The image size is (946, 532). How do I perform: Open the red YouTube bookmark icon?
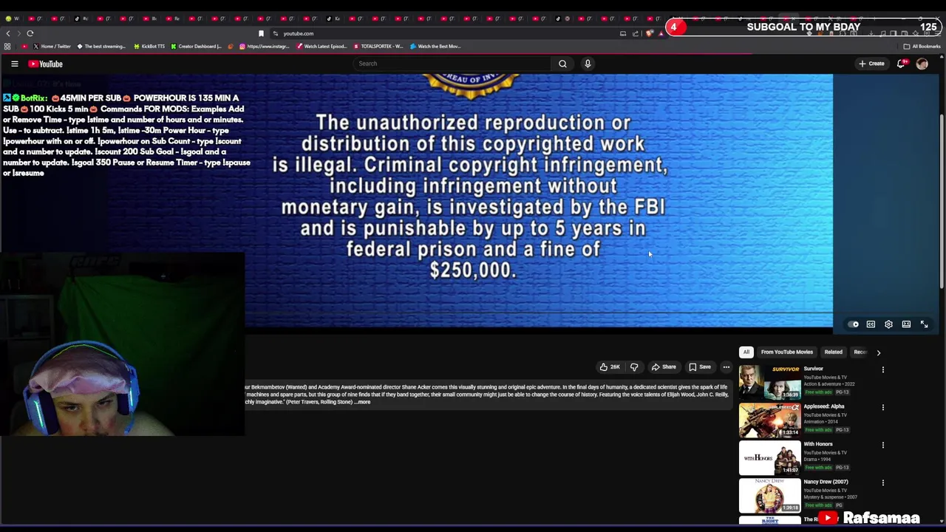pyautogui.click(x=24, y=47)
